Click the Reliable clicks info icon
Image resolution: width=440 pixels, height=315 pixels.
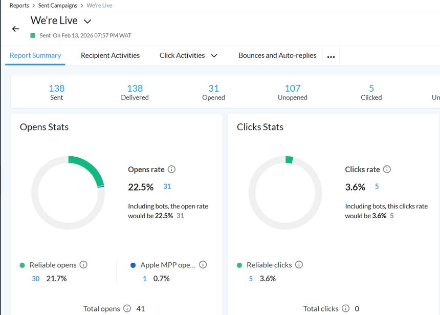tap(299, 265)
